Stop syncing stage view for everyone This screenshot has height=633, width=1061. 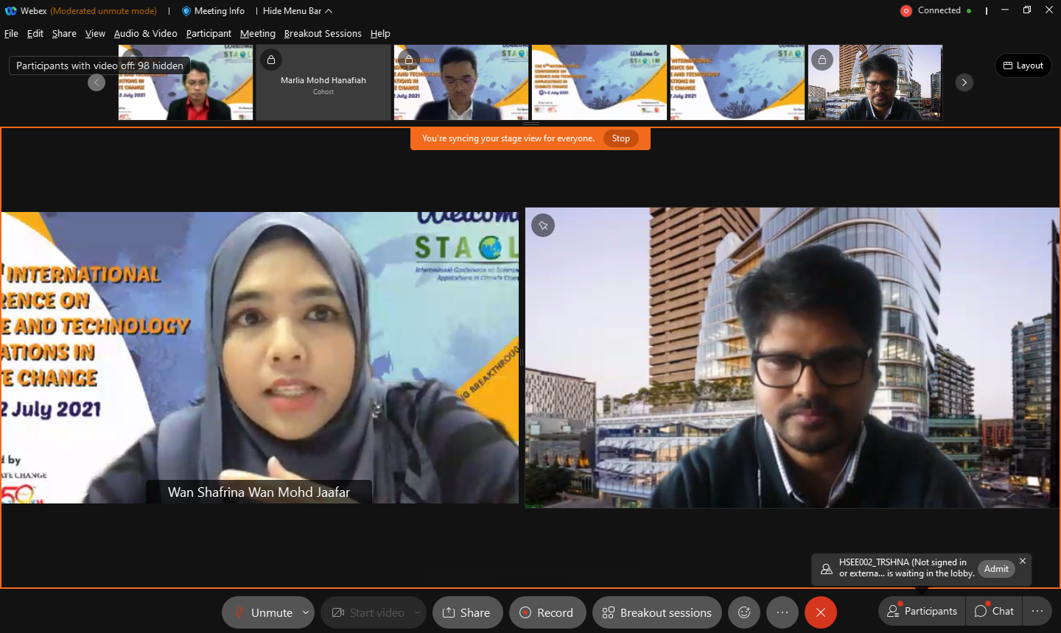[x=620, y=138]
